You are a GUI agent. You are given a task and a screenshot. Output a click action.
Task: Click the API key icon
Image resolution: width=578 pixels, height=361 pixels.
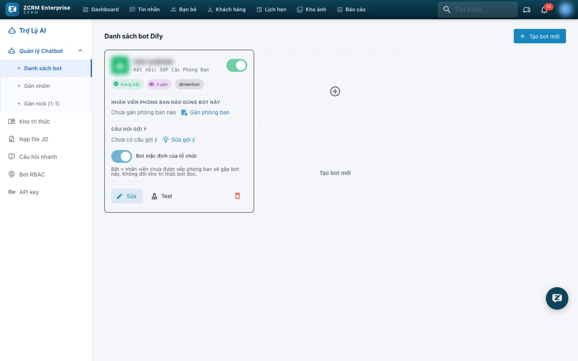tap(12, 192)
